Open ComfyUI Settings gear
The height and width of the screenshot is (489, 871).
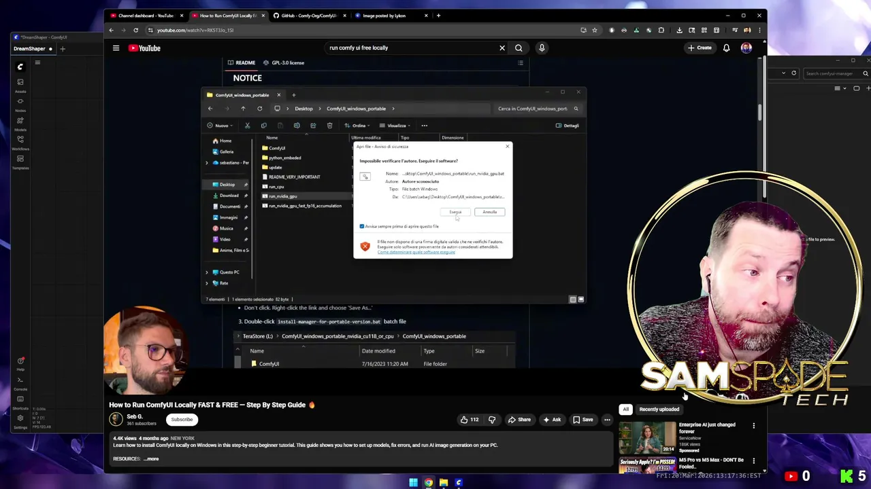(x=20, y=420)
